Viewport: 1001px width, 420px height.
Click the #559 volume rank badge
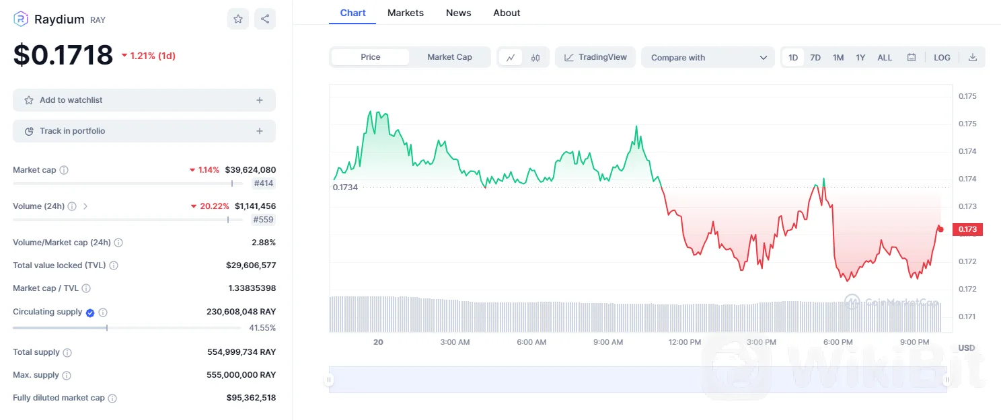coord(264,220)
